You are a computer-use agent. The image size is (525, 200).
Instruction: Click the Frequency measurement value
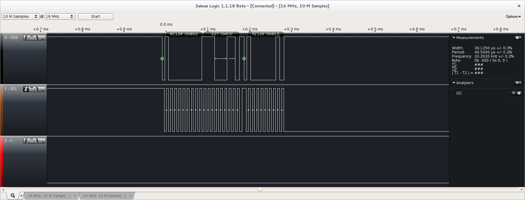[x=494, y=56]
